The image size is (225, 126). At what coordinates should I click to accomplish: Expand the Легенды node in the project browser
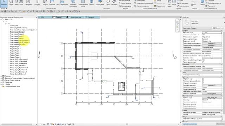[x=1, y=76]
